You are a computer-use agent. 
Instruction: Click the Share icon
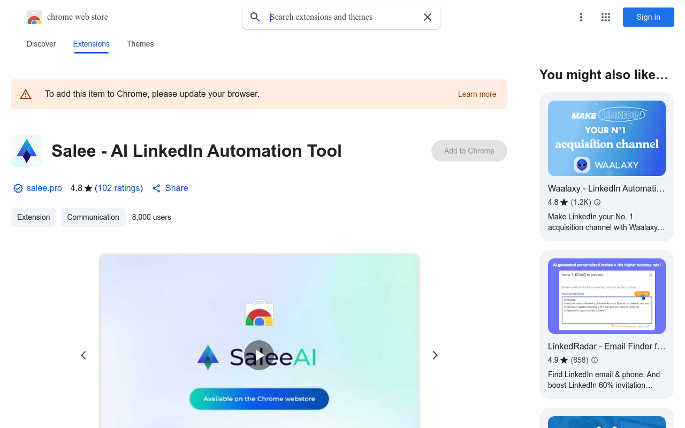[x=156, y=188]
